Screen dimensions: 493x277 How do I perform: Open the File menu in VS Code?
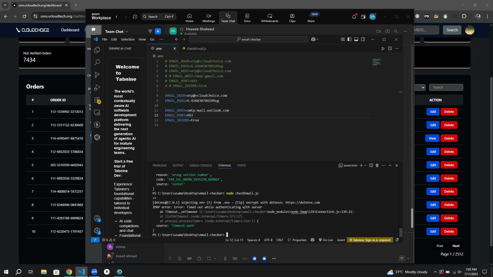(x=105, y=39)
